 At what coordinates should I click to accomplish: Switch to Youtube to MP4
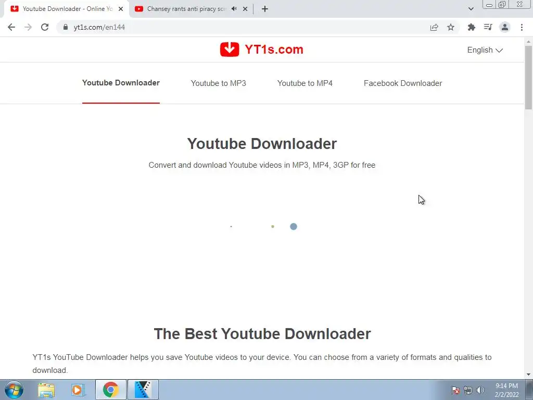point(304,83)
